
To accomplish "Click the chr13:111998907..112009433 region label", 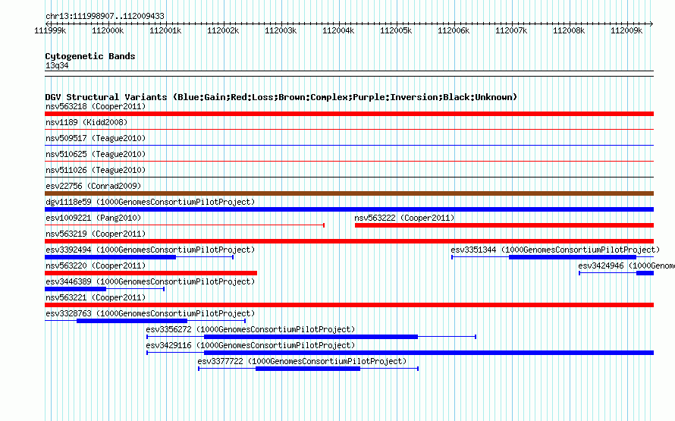I will (x=105, y=17).
